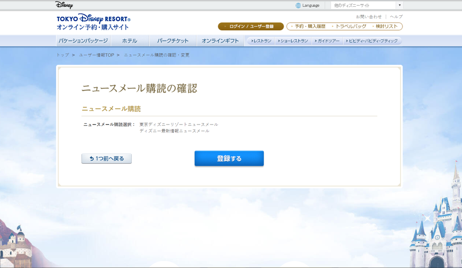This screenshot has height=268, width=462.
Task: Click the ユーザー情報TOP breadcrumb
Action: point(97,55)
